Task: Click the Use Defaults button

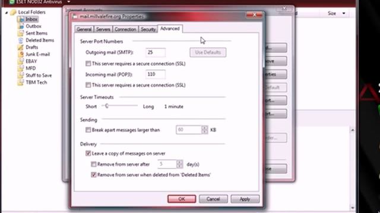Action: pos(208,53)
